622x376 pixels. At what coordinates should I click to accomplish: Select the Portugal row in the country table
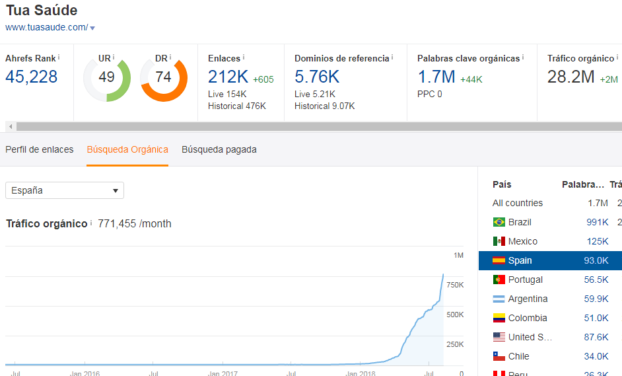click(x=550, y=280)
